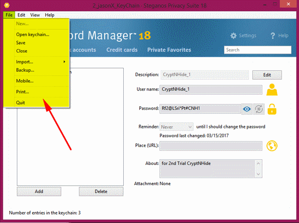Switch to the partly hidden accounts tab

(83, 50)
